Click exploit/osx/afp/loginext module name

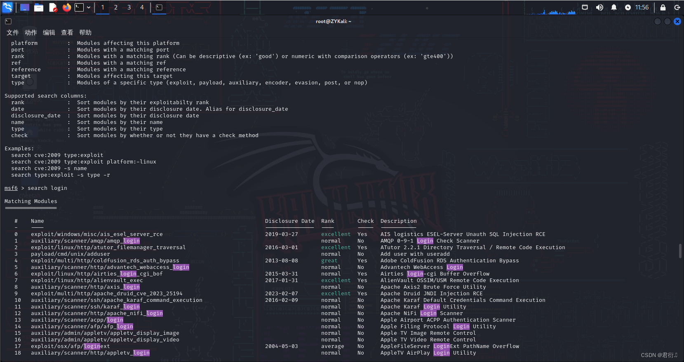tap(71, 346)
